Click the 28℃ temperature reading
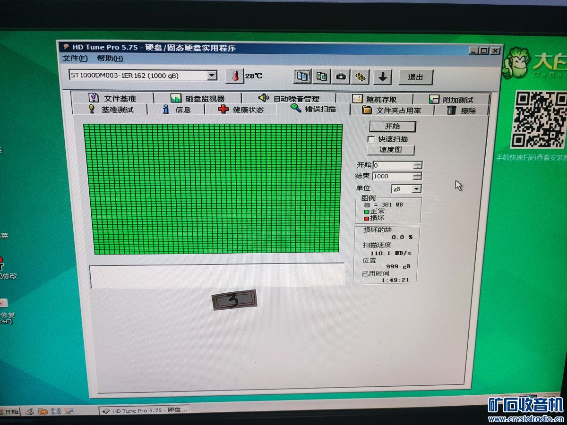 tap(254, 76)
